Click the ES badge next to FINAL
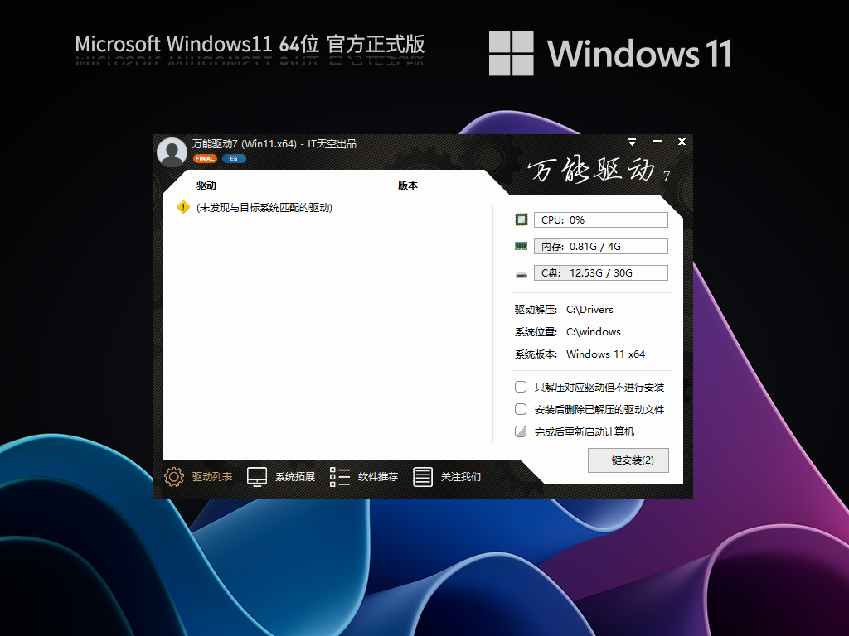The image size is (849, 636). point(232,157)
